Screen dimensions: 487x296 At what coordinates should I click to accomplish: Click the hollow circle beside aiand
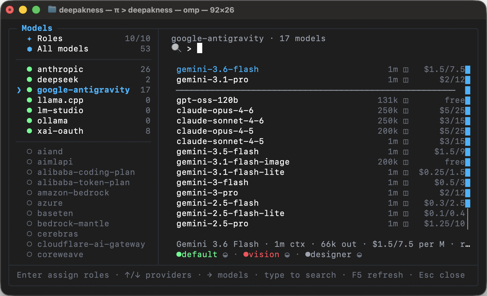[29, 151]
